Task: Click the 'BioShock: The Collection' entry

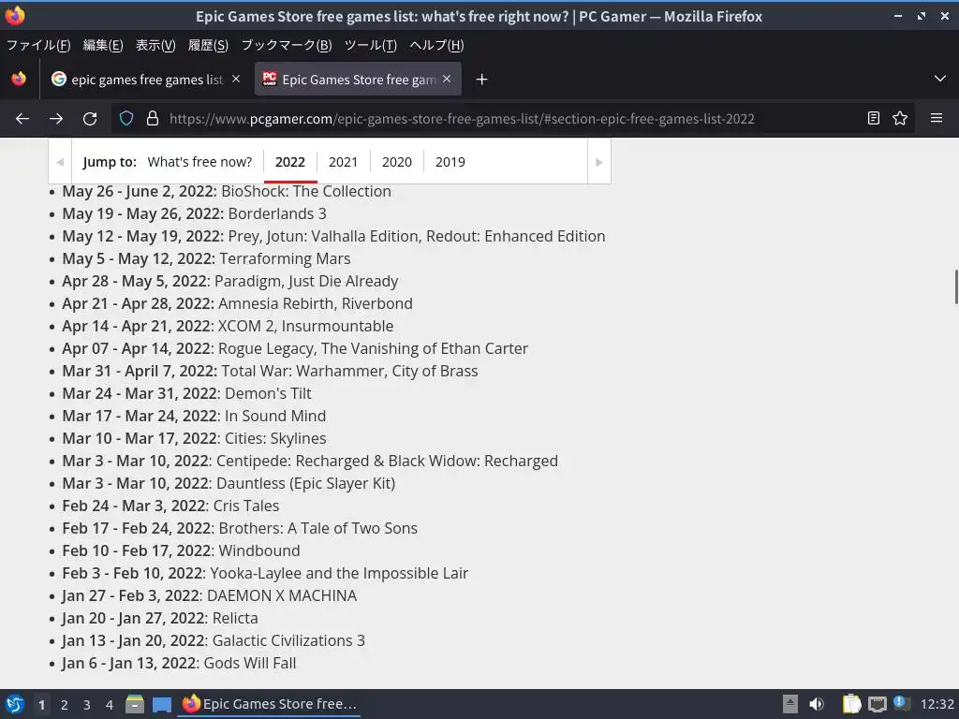Action: 306,191
